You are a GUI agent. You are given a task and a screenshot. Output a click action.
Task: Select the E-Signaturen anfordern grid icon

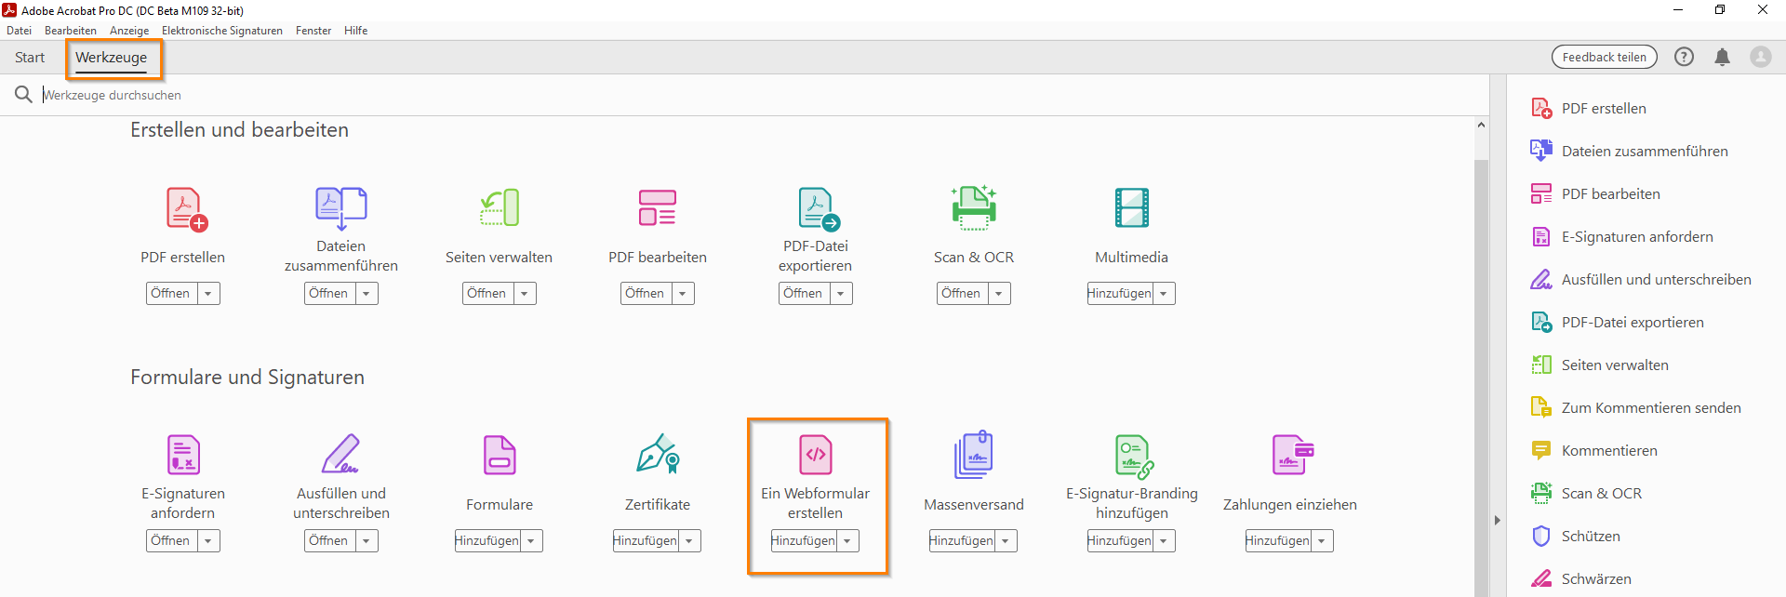[183, 455]
